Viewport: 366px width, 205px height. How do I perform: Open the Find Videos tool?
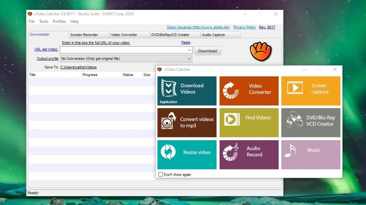249,123
